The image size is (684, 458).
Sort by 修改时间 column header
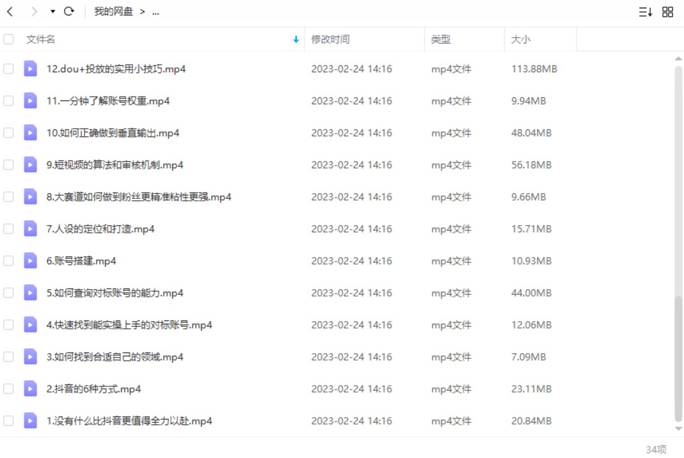[x=330, y=39]
